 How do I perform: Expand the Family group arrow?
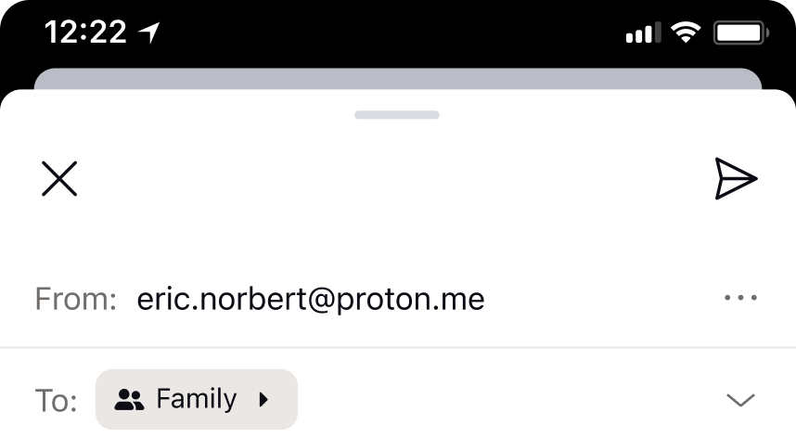(x=263, y=399)
